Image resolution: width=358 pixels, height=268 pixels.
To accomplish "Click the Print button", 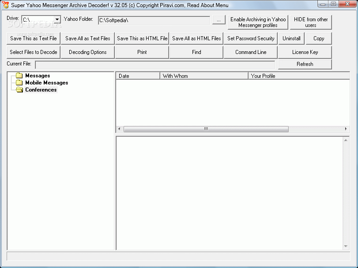I will tap(142, 52).
